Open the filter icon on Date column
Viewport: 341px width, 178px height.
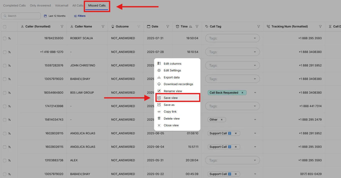(x=168, y=26)
